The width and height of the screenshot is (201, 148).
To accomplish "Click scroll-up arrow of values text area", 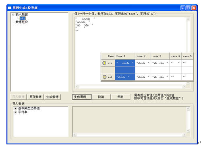I will [188, 20].
